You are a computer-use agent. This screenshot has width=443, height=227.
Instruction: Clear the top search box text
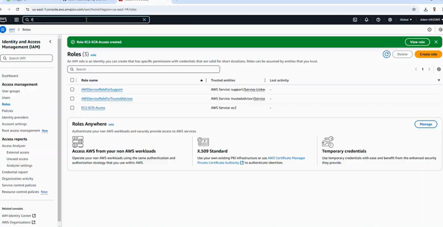(144, 20)
